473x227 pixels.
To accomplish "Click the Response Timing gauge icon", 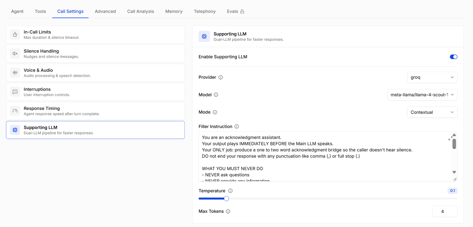I will click(x=15, y=111).
